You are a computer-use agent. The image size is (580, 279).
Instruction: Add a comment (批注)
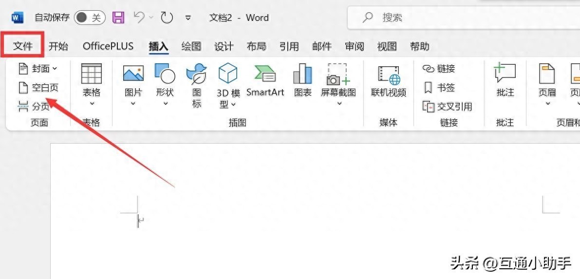(505, 81)
